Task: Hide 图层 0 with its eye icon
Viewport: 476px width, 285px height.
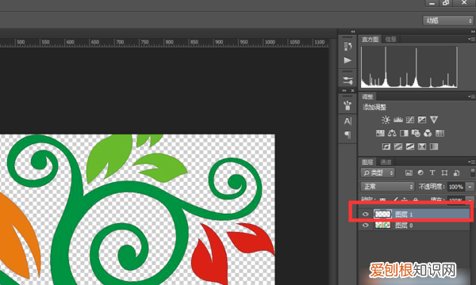Action: [366, 225]
